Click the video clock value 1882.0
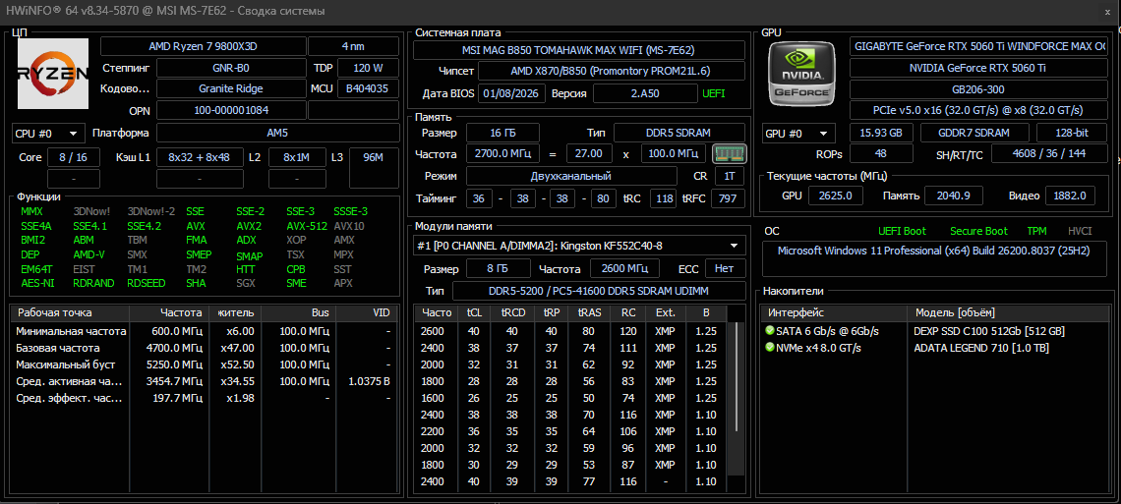This screenshot has height=504, width=1121. pyautogui.click(x=1070, y=196)
